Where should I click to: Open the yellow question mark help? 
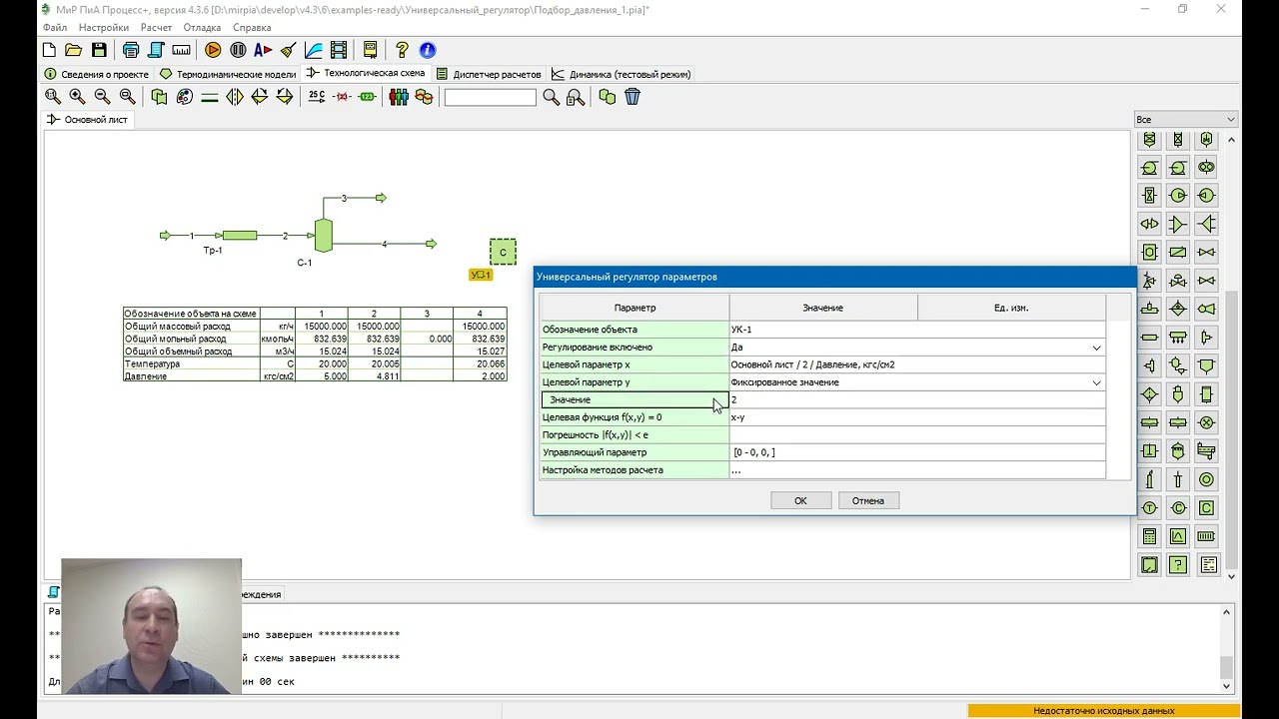point(402,50)
